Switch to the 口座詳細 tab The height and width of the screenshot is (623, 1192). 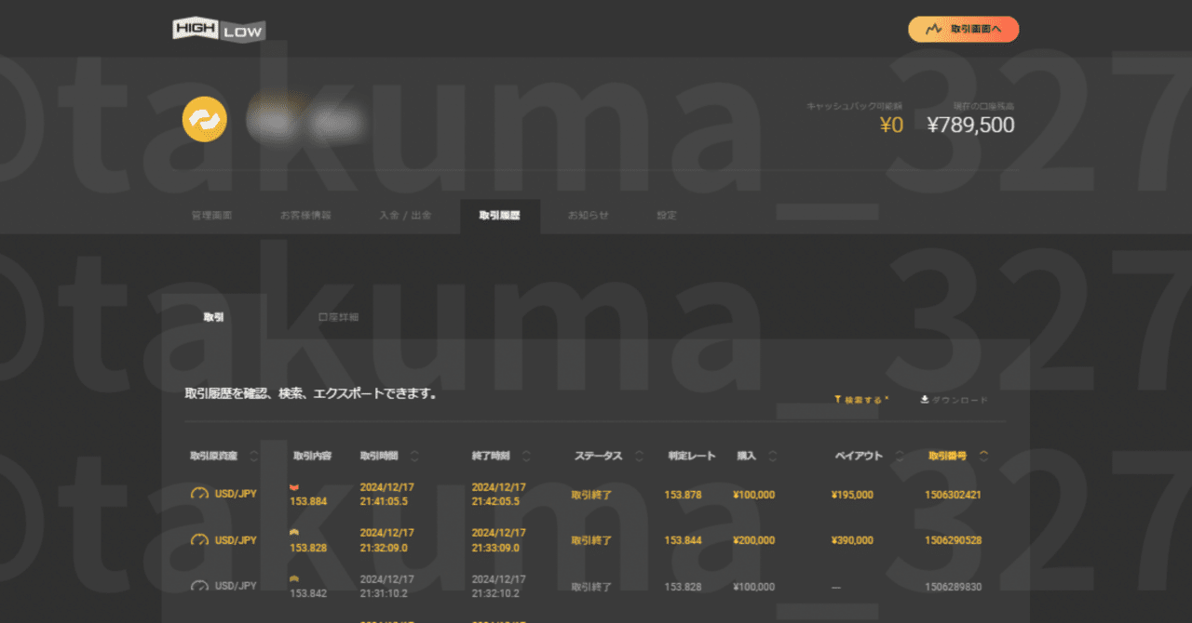point(336,316)
